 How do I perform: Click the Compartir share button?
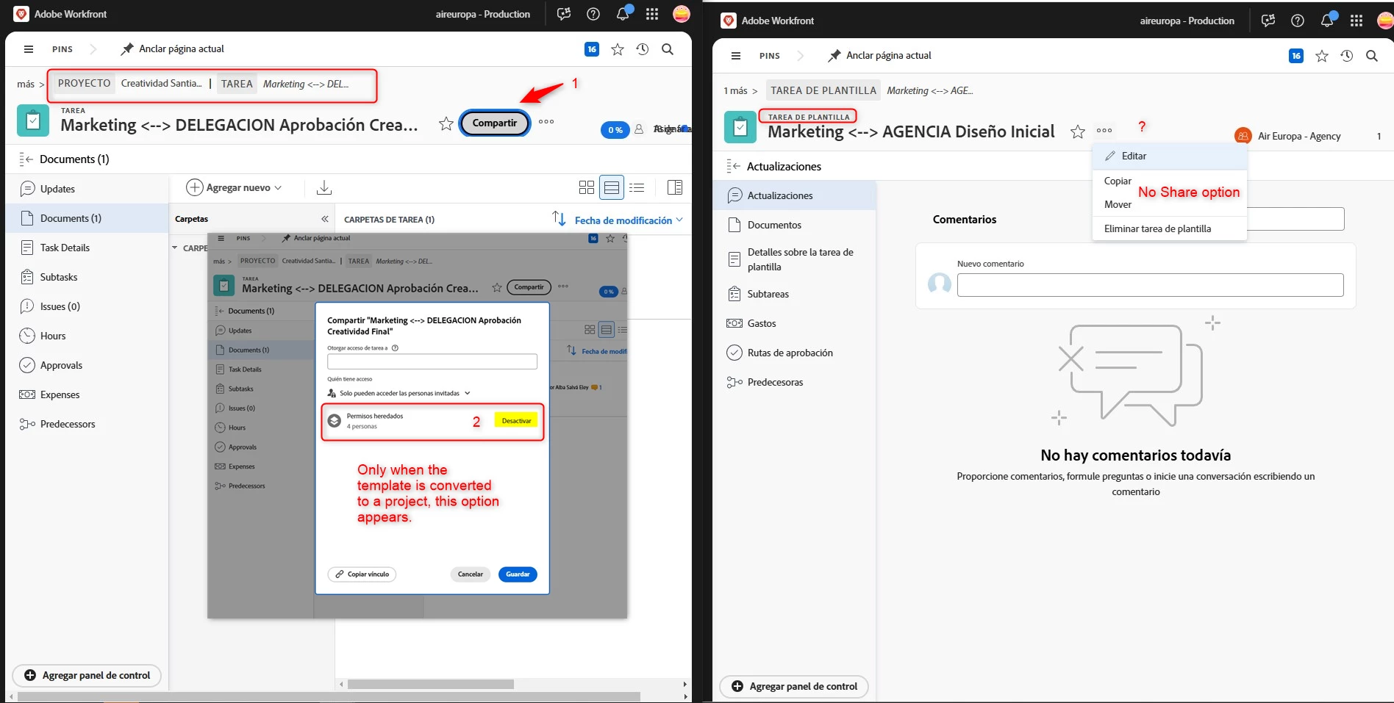tap(494, 123)
